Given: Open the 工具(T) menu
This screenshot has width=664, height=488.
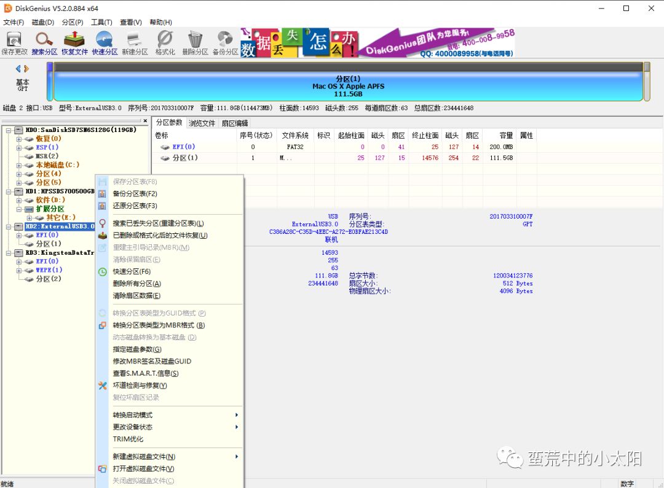Looking at the screenshot, I should pos(101,22).
